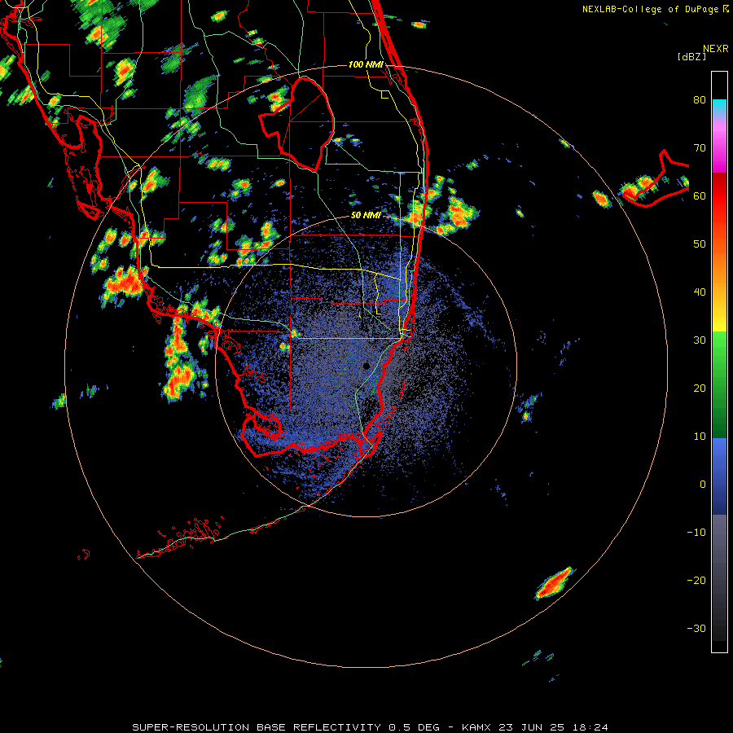Click the 0 tick label on the dBZ scale

(703, 485)
